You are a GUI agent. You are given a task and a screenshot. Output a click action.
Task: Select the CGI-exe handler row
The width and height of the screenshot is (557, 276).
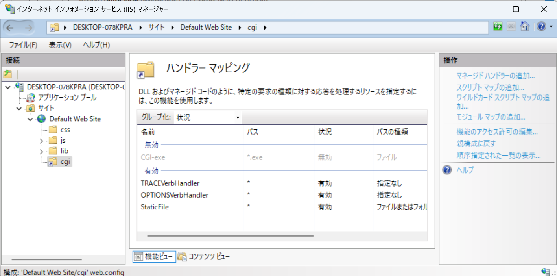click(x=282, y=157)
